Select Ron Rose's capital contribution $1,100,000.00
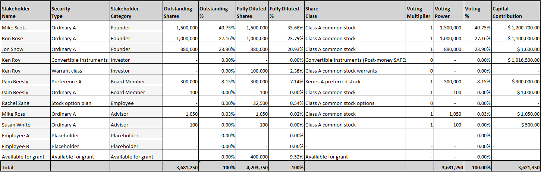 coord(516,38)
